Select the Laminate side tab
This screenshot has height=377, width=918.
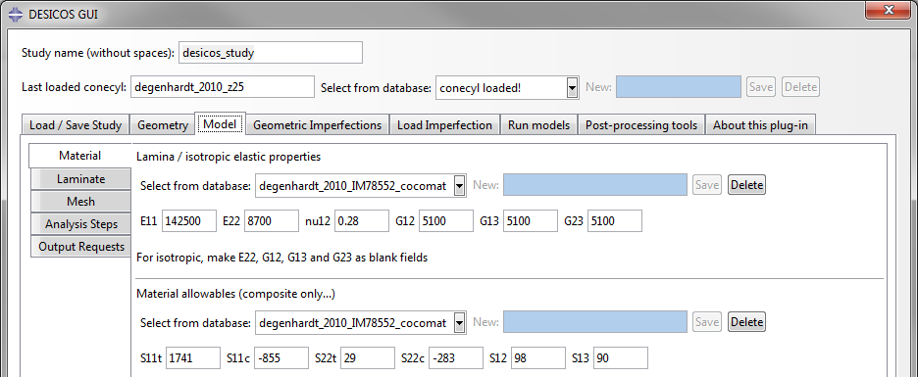(x=80, y=179)
